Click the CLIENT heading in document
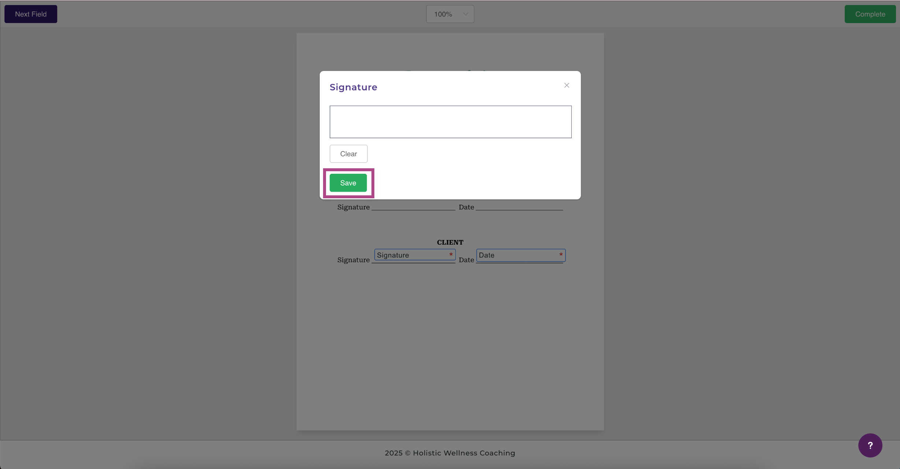The image size is (900, 469). (450, 242)
